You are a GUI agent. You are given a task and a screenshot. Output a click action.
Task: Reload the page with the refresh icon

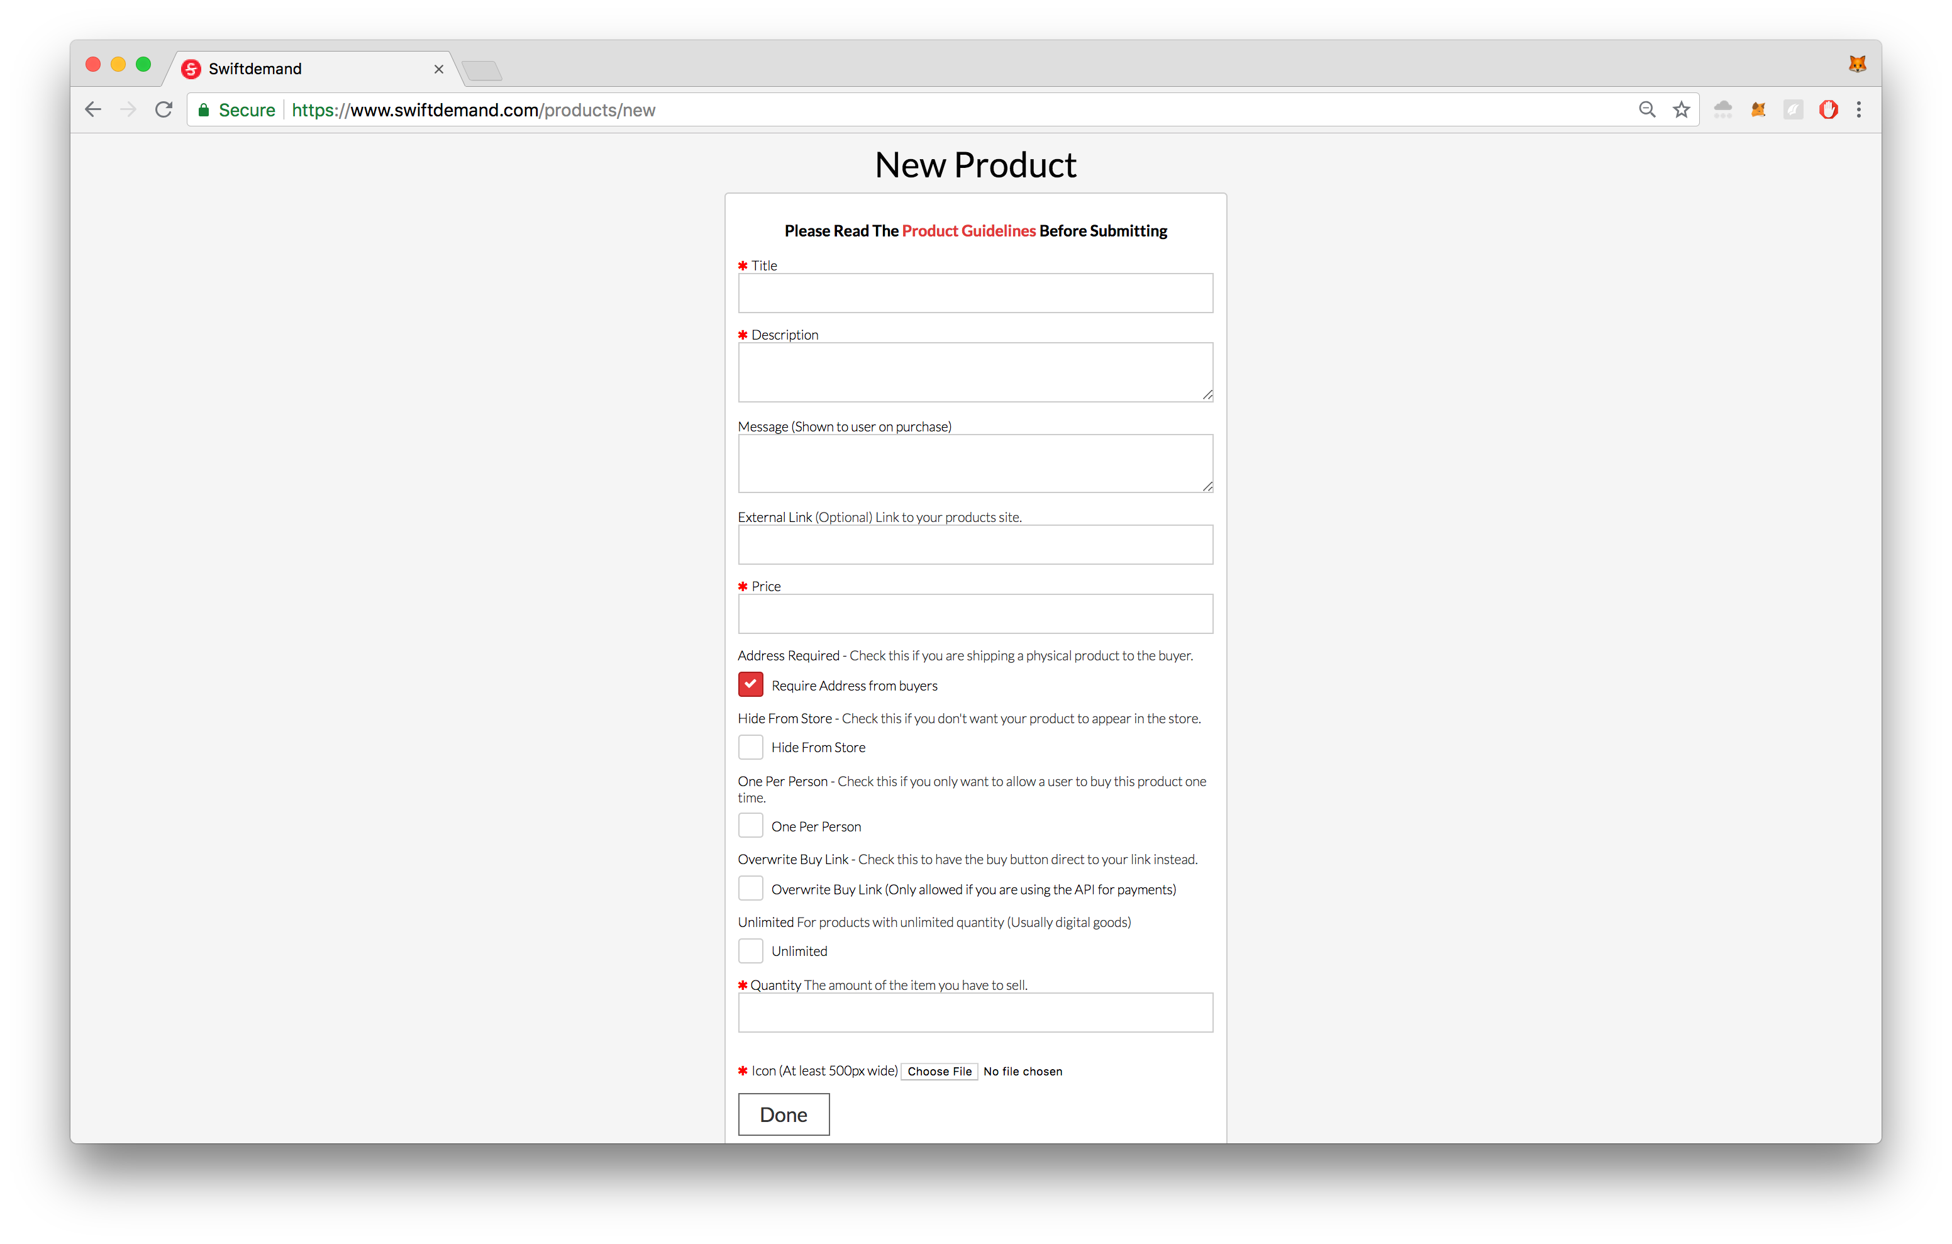click(164, 109)
